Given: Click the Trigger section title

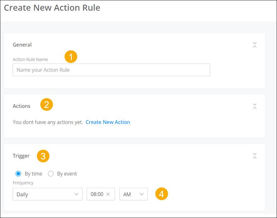Looking at the screenshot, I should pyautogui.click(x=21, y=156).
